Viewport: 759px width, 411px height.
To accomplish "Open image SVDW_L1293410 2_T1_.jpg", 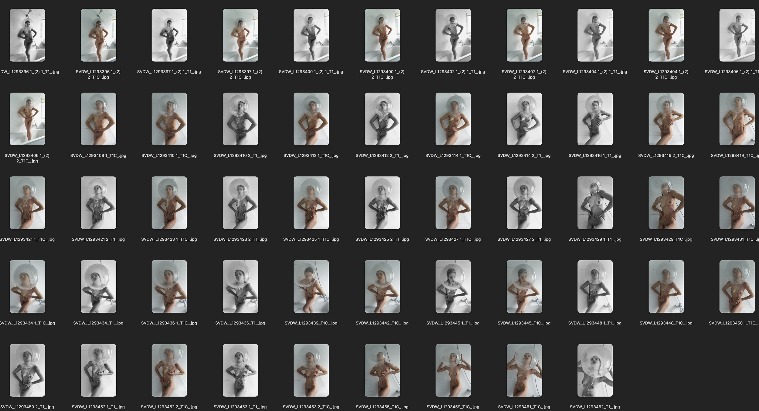I will 240,118.
